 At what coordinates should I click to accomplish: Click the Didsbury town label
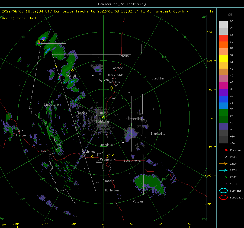(102, 121)
